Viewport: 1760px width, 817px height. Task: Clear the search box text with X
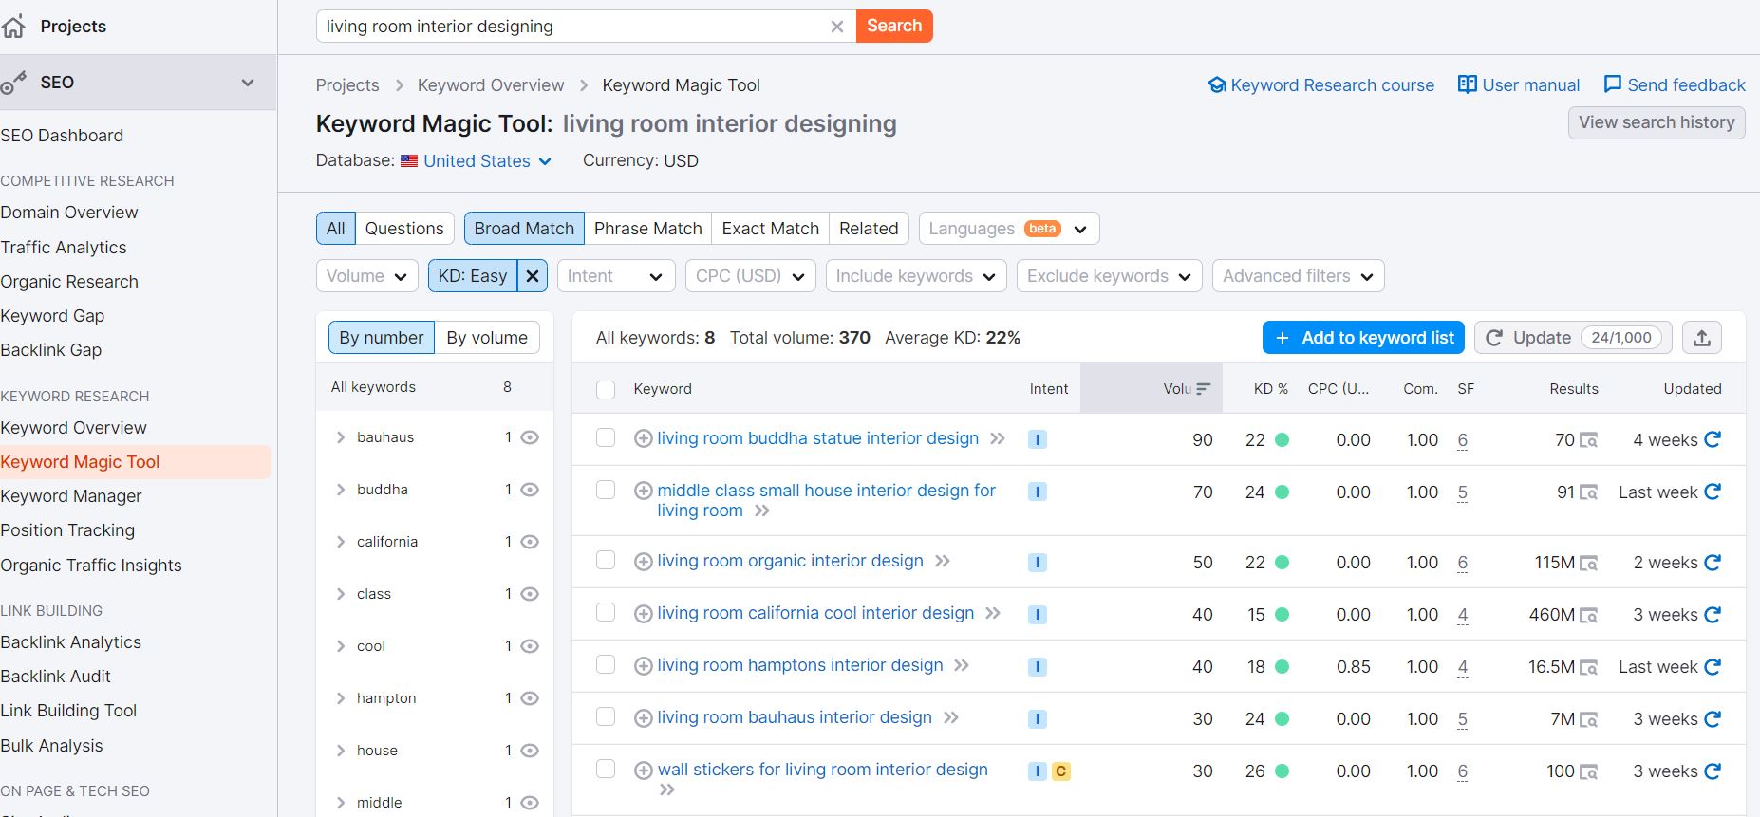click(x=837, y=27)
